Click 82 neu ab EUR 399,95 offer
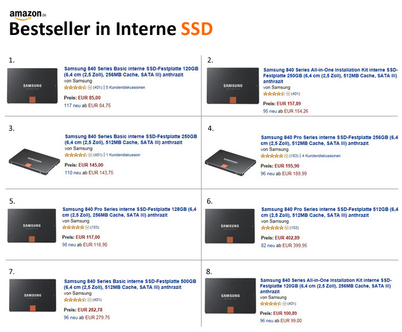The width and height of the screenshot is (402, 332). click(x=284, y=245)
